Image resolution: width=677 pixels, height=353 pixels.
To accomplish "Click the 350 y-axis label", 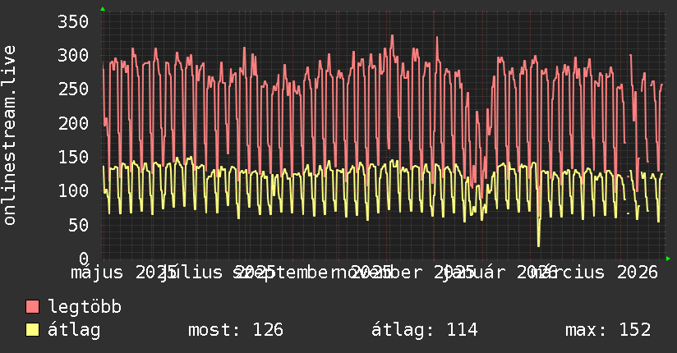I will coord(73,21).
